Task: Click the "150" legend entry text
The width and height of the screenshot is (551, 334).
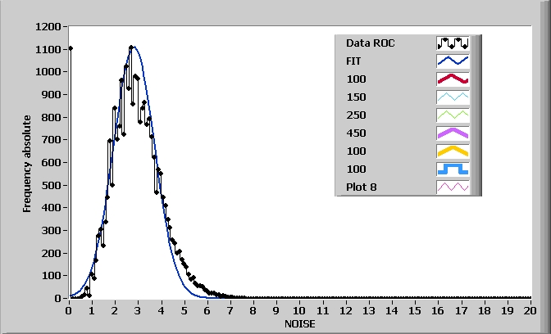Action: click(x=356, y=97)
